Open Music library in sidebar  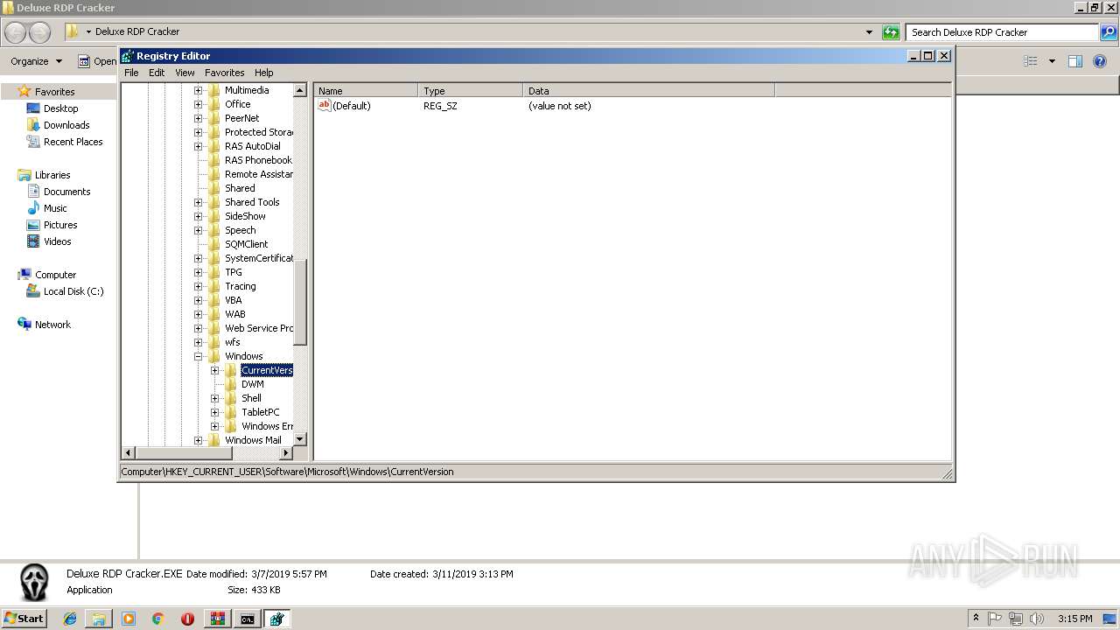coord(55,208)
